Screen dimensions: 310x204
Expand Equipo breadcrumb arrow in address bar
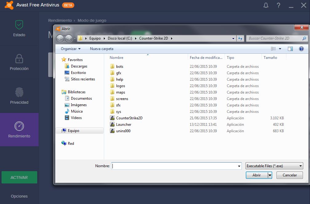tap(104, 38)
